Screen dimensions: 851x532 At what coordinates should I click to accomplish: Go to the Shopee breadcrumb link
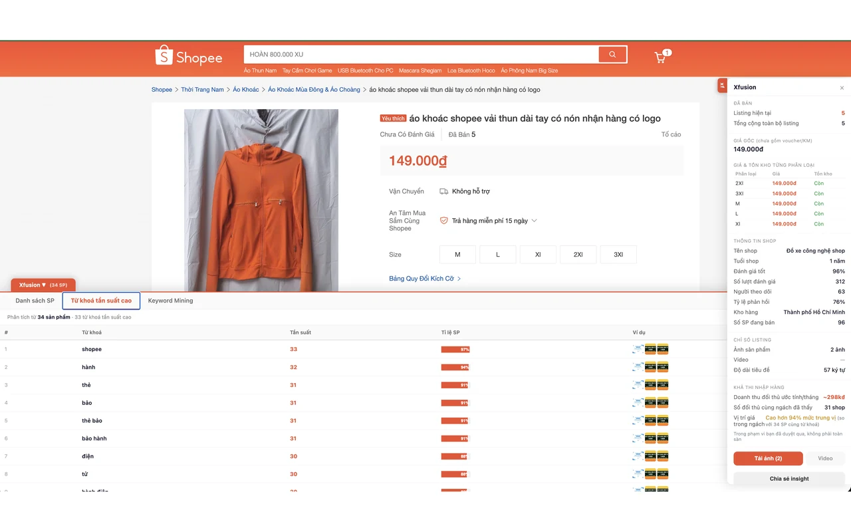pyautogui.click(x=162, y=90)
